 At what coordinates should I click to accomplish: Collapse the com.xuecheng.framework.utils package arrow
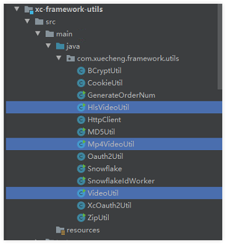[x=59, y=58]
